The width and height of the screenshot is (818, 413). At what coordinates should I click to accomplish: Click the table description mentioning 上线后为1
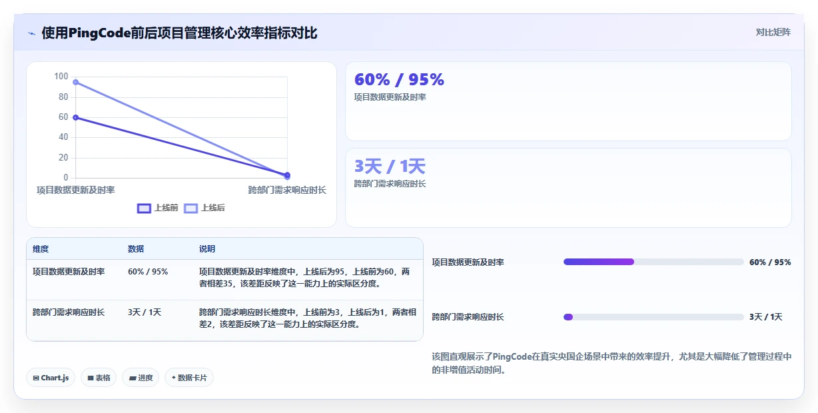coord(308,318)
